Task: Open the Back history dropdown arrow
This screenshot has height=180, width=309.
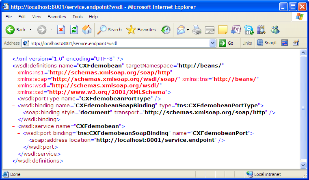Action: pyautogui.click(x=30, y=30)
